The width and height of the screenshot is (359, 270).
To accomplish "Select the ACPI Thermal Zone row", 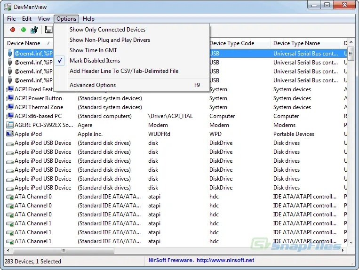I will 176,107.
